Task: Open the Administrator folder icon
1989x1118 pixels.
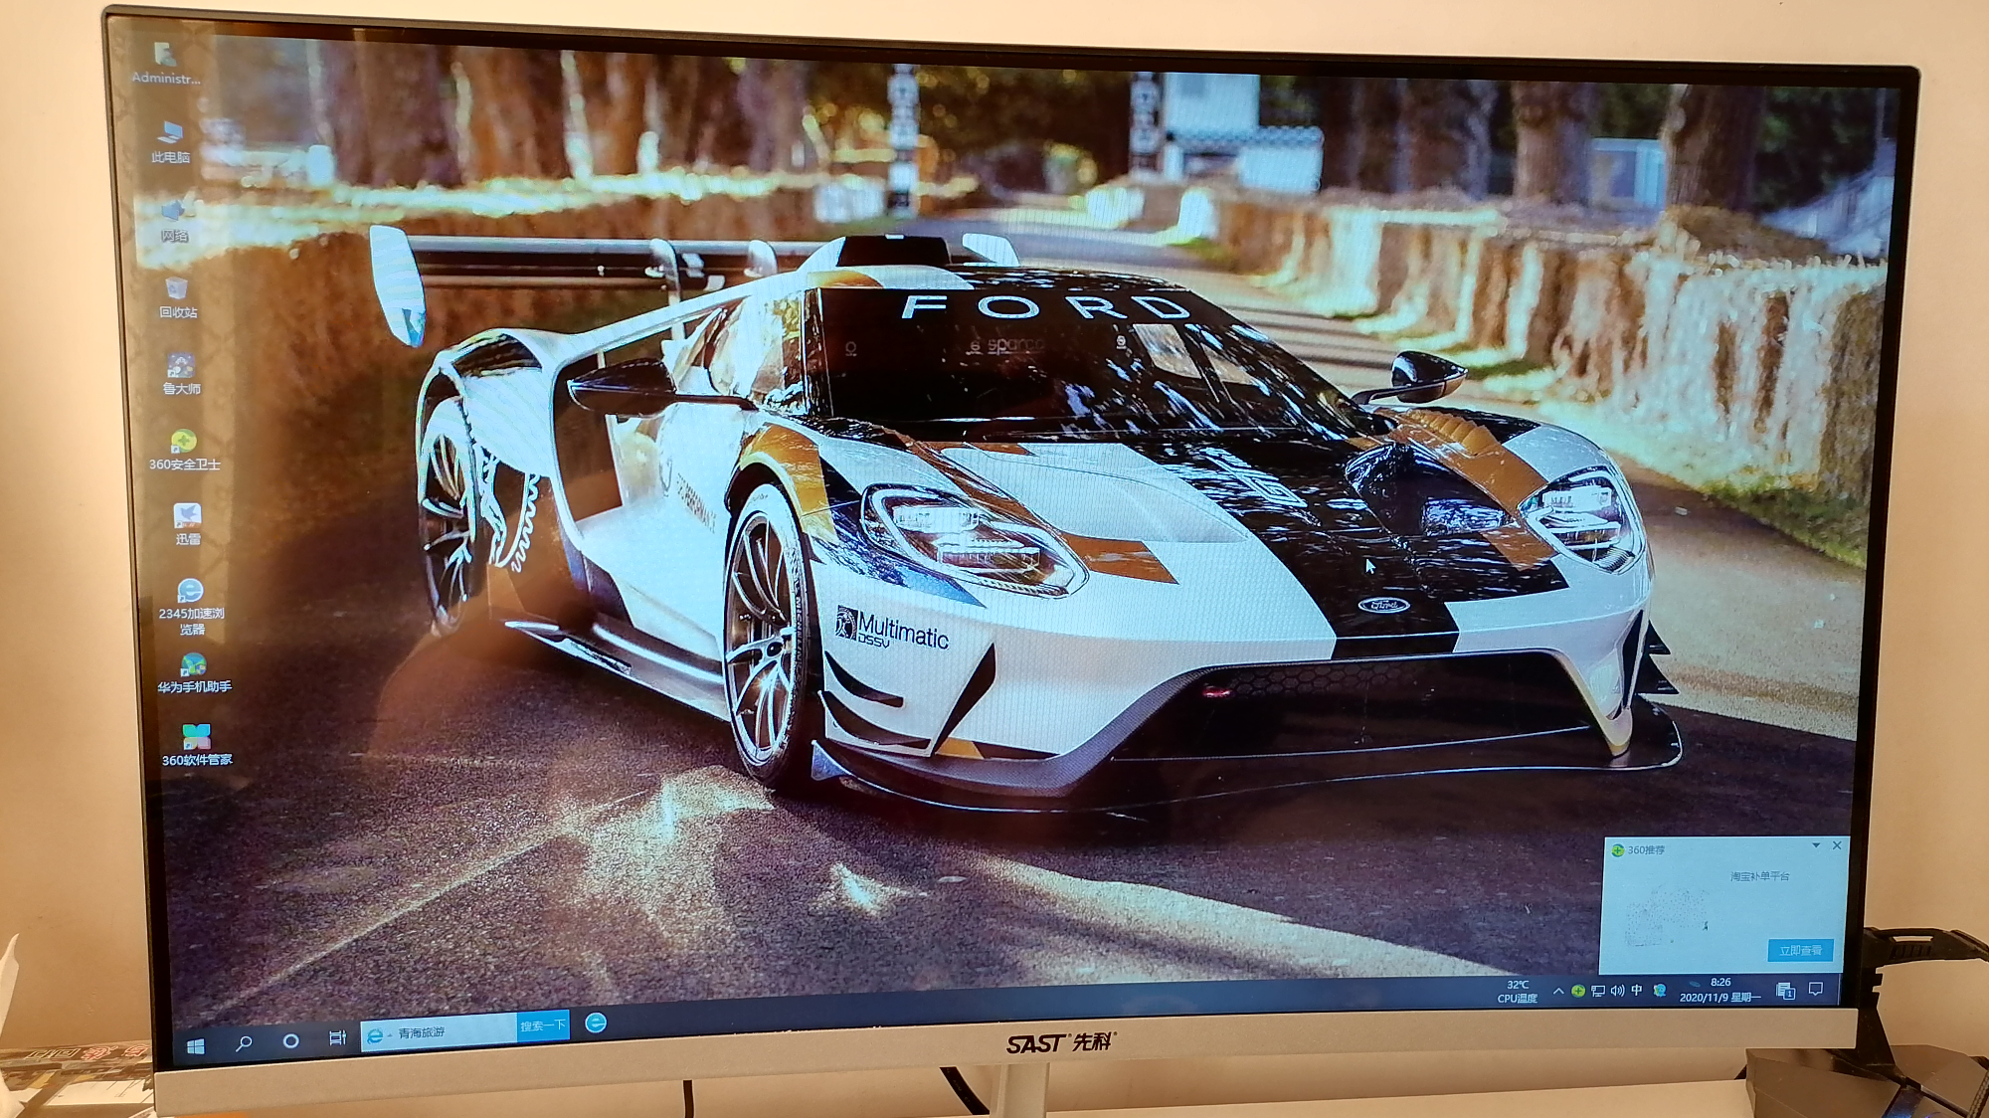Action: pyautogui.click(x=165, y=54)
